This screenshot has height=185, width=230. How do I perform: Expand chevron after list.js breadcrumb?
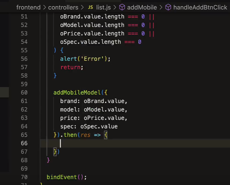[115, 7]
